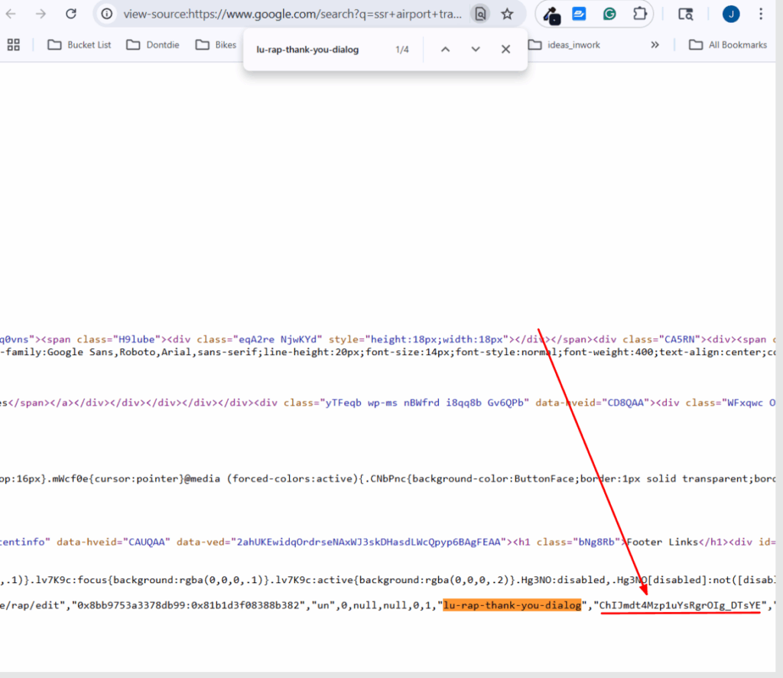783x678 pixels.
Task: Open the Apps grid in bookmarks bar
Action: (x=13, y=44)
